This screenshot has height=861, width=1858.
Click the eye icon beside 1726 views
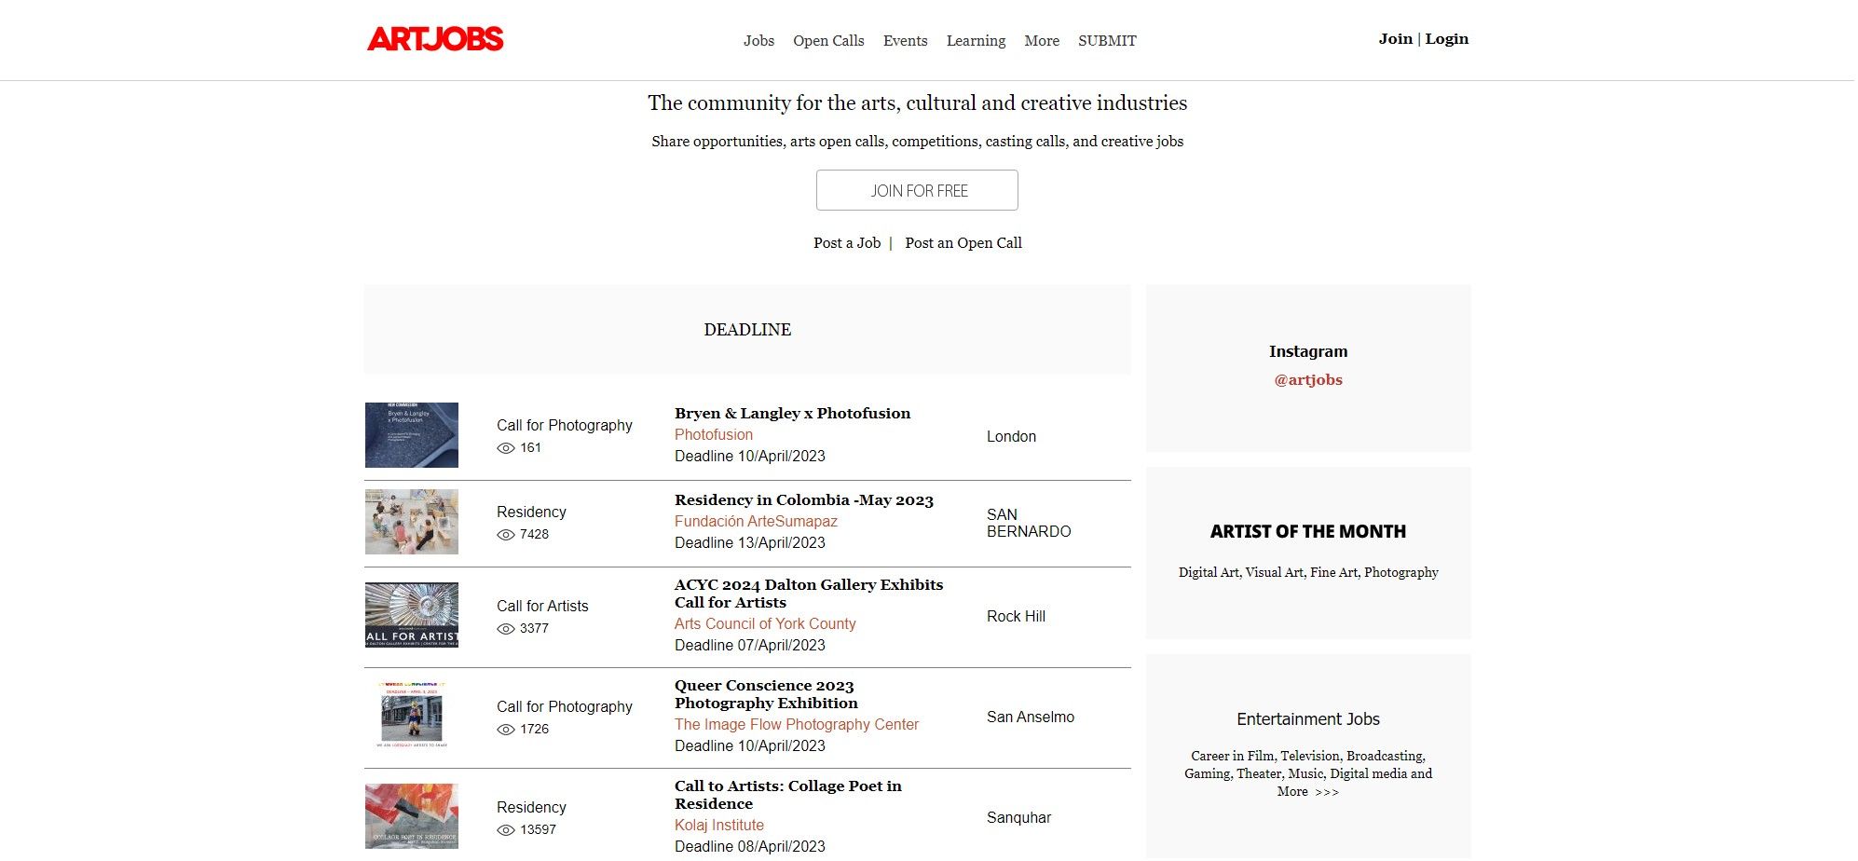coord(506,730)
